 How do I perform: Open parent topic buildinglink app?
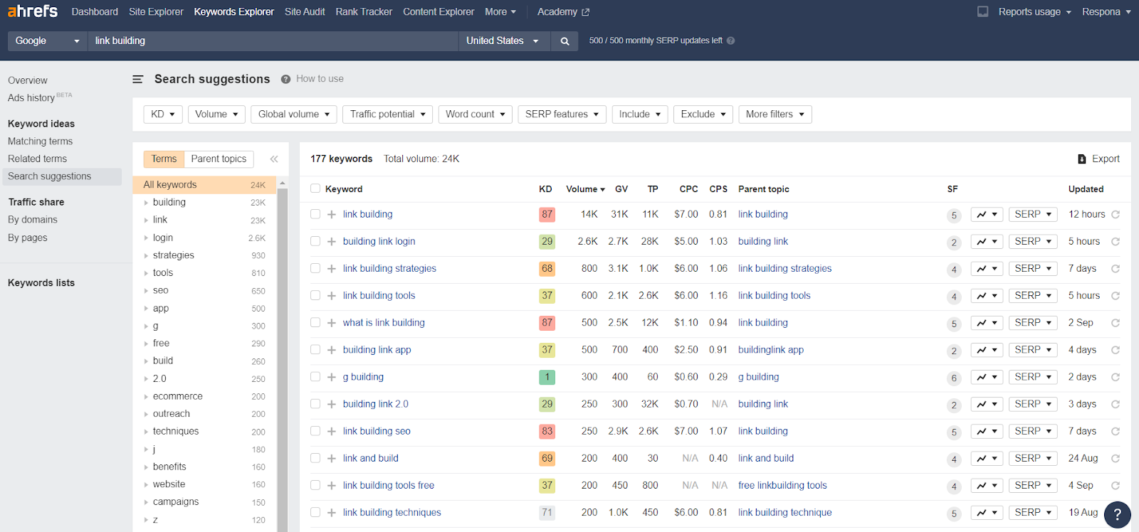tap(771, 350)
